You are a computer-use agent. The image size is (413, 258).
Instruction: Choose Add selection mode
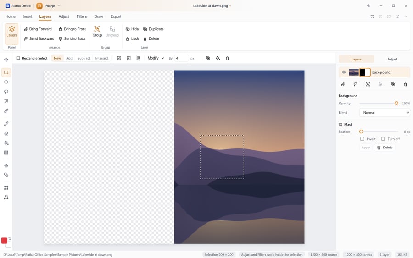(x=69, y=58)
